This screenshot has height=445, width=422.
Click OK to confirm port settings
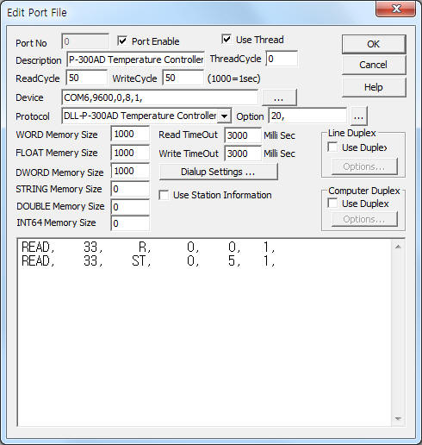click(374, 44)
